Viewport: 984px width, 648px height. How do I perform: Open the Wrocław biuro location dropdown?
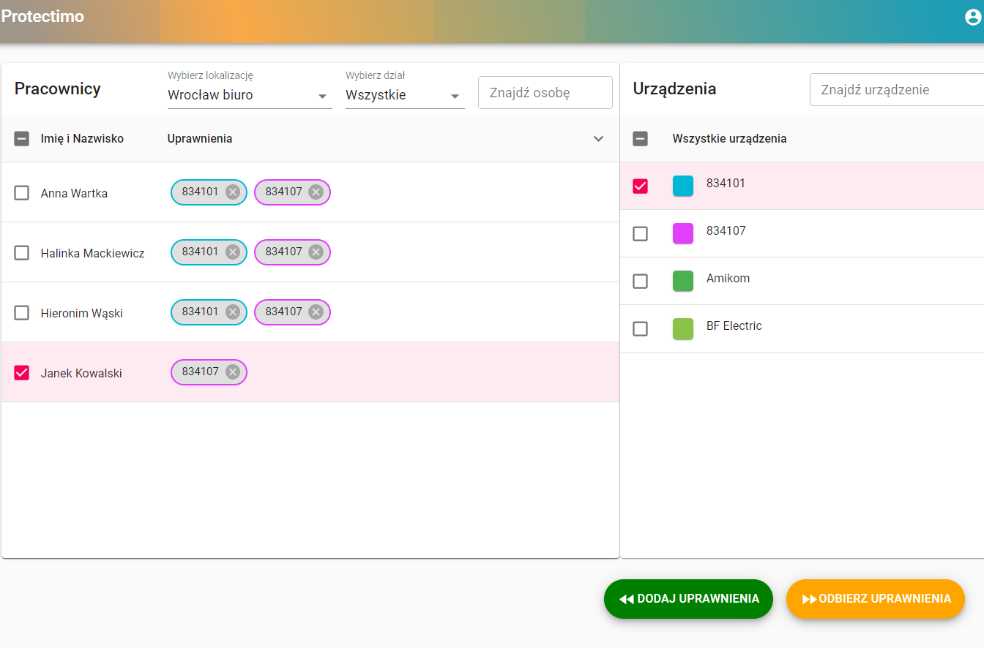click(x=250, y=95)
